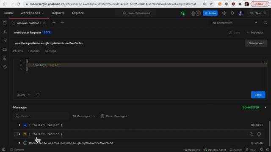Open the Environments sidebar icon
Screen dimensions: 271x152
coord(5,41)
